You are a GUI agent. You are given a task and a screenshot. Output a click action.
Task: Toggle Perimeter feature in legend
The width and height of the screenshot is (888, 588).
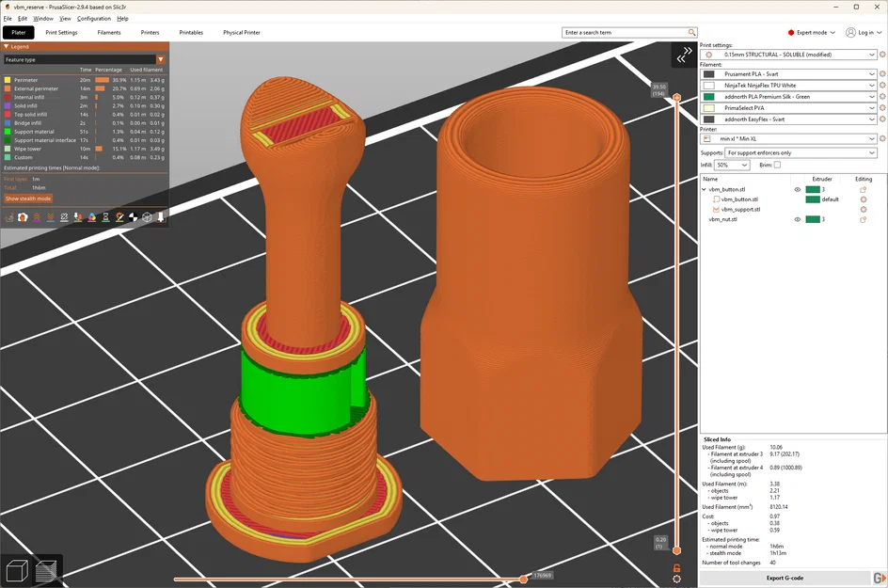pyautogui.click(x=84, y=80)
